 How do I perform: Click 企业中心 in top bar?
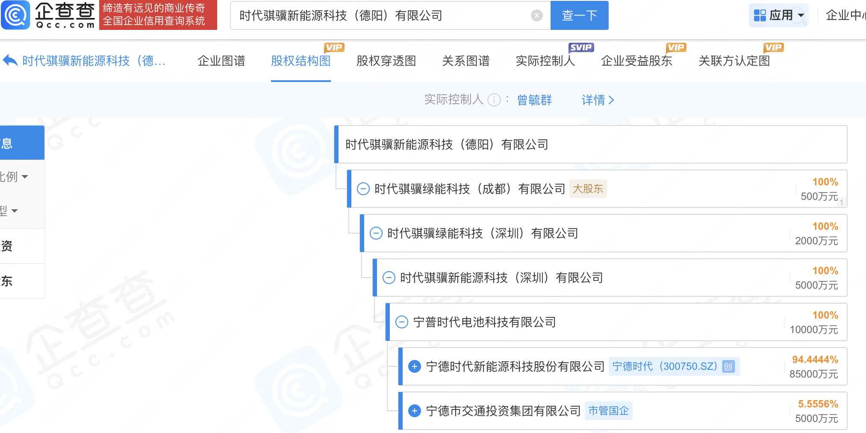[845, 15]
